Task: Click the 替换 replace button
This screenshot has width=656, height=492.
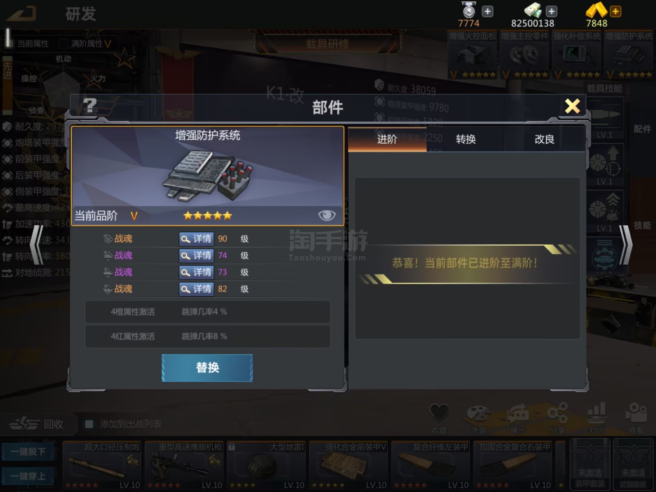Action: click(x=207, y=368)
